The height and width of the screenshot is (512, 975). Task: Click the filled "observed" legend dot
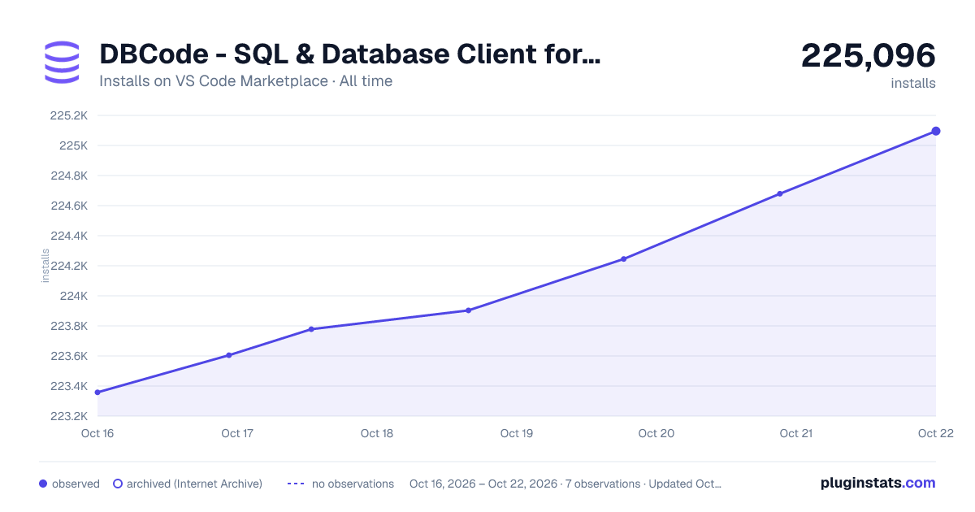tap(43, 484)
